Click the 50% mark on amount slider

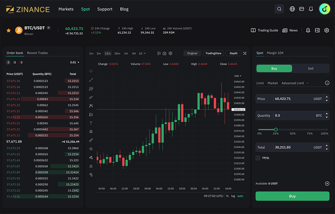pos(293,130)
